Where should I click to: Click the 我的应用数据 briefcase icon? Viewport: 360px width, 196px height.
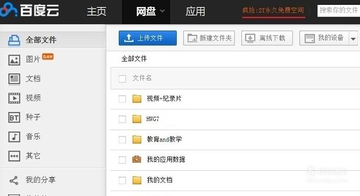(x=136, y=159)
